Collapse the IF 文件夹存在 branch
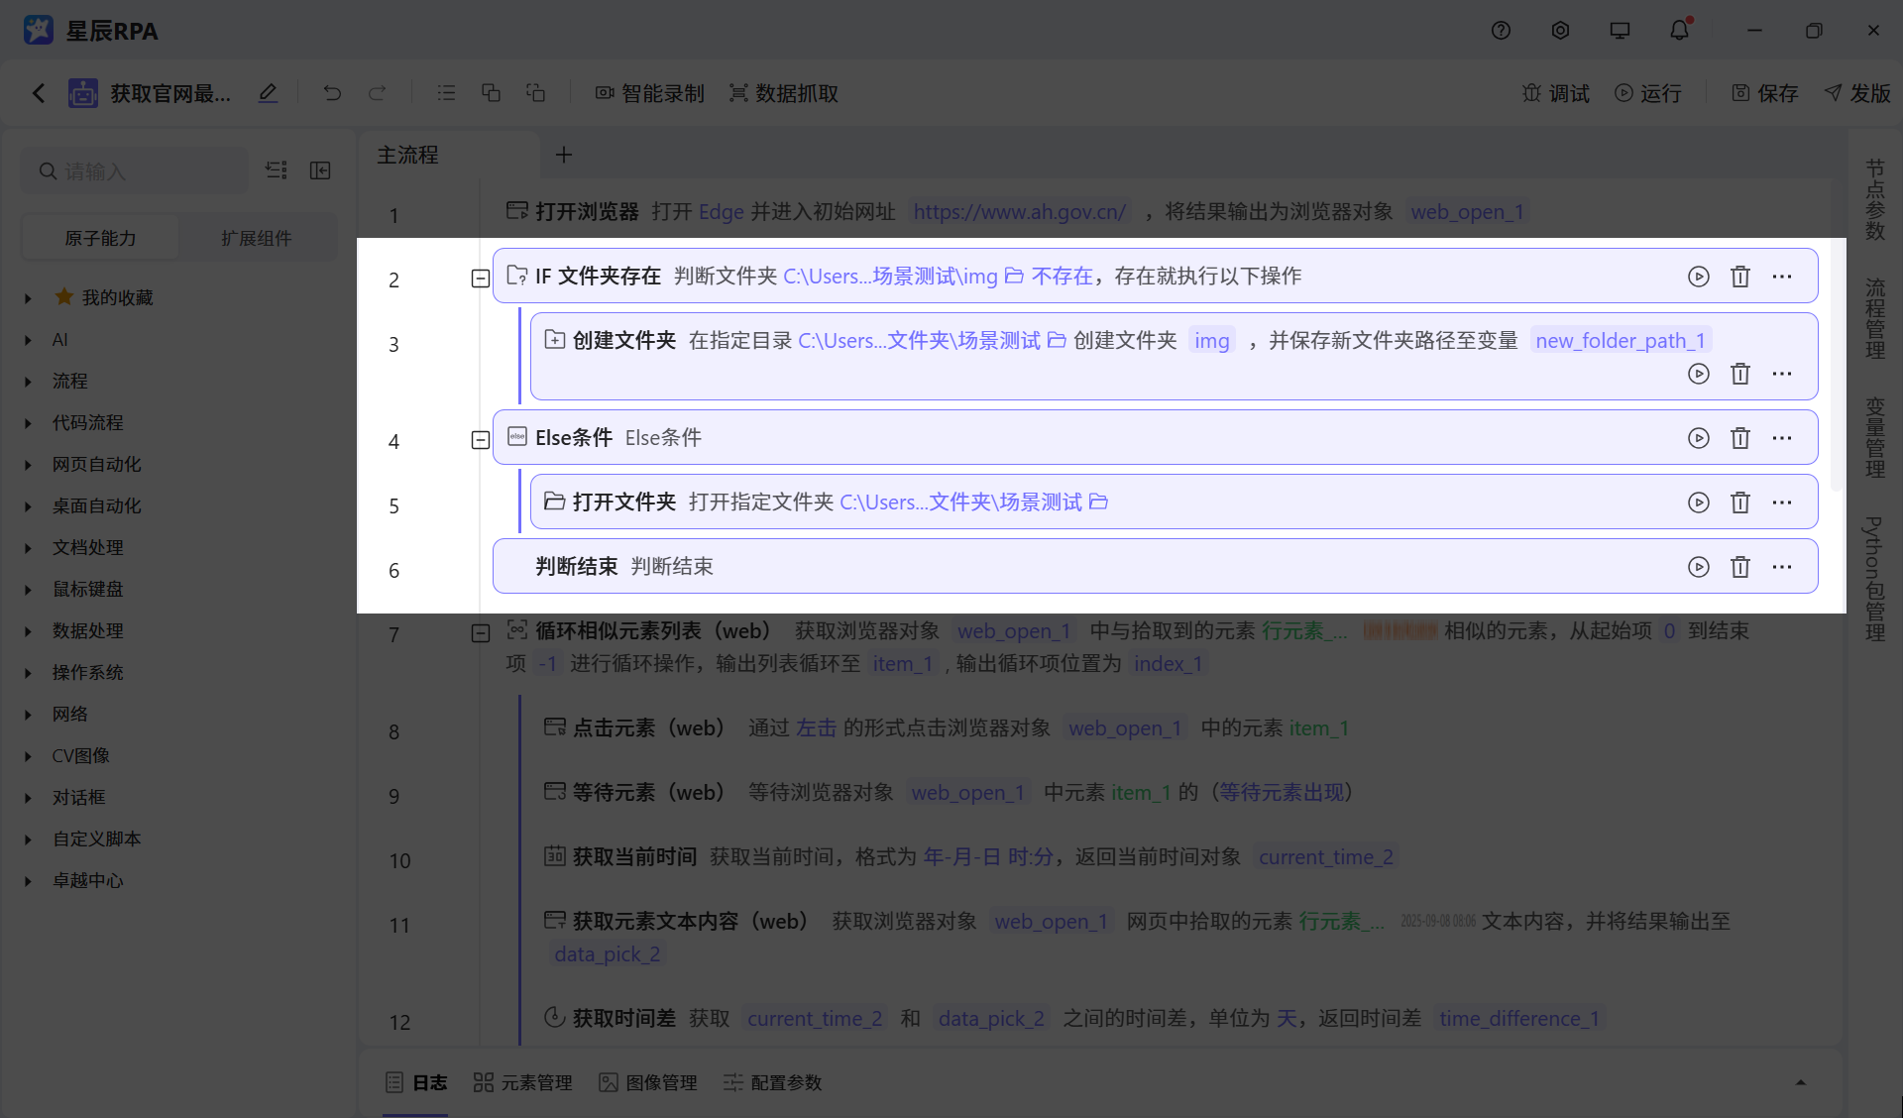Viewport: 1903px width, 1118px height. click(481, 279)
